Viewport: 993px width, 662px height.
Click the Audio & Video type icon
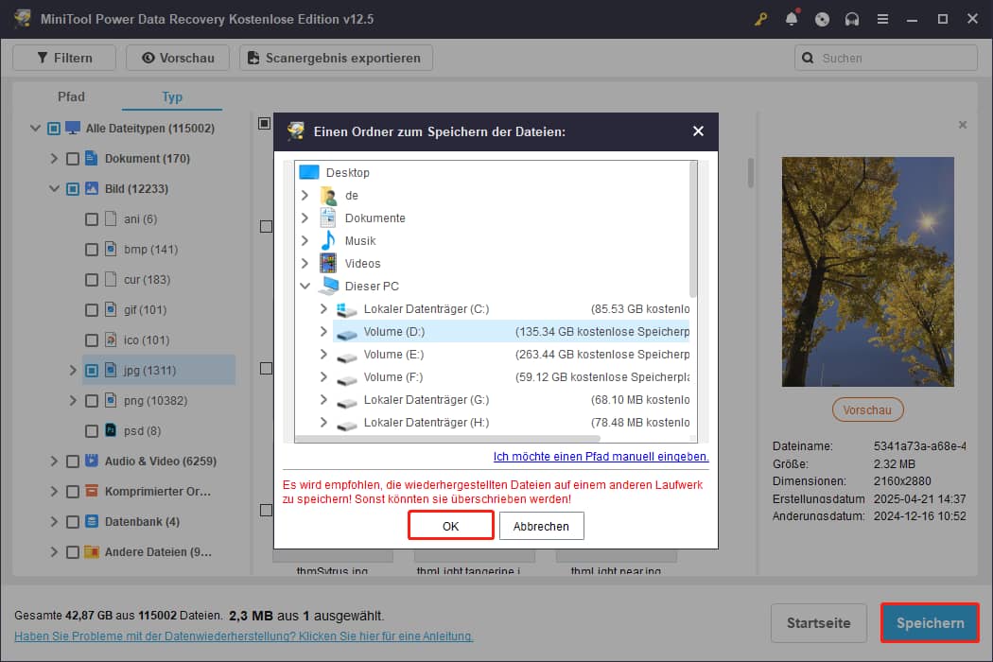[92, 460]
